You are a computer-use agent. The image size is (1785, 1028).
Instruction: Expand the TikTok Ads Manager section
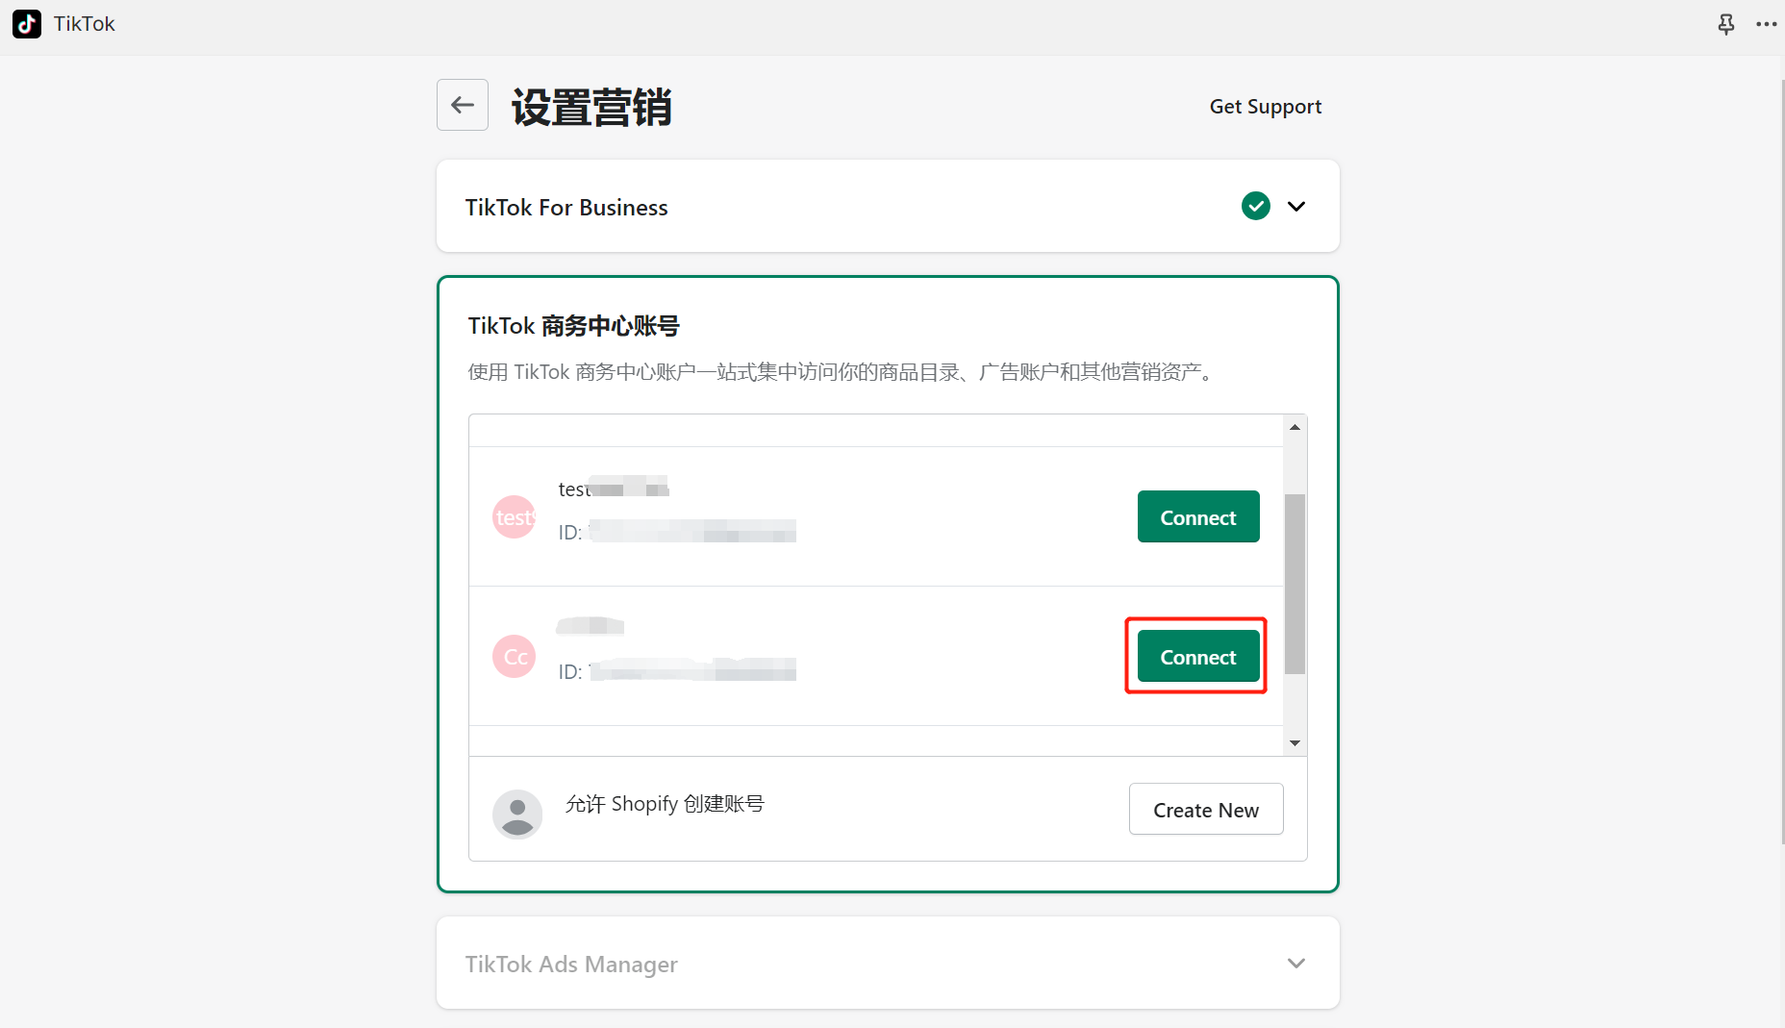(1296, 963)
